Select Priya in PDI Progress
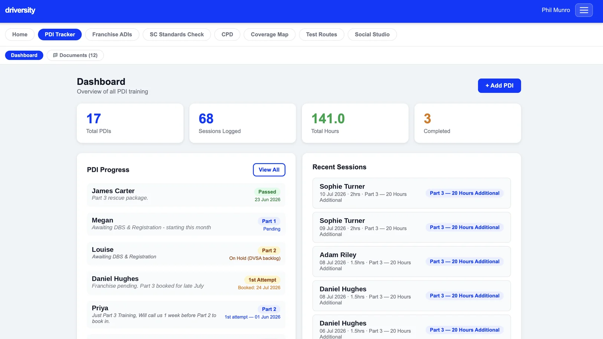This screenshot has height=339, width=603. [x=186, y=314]
